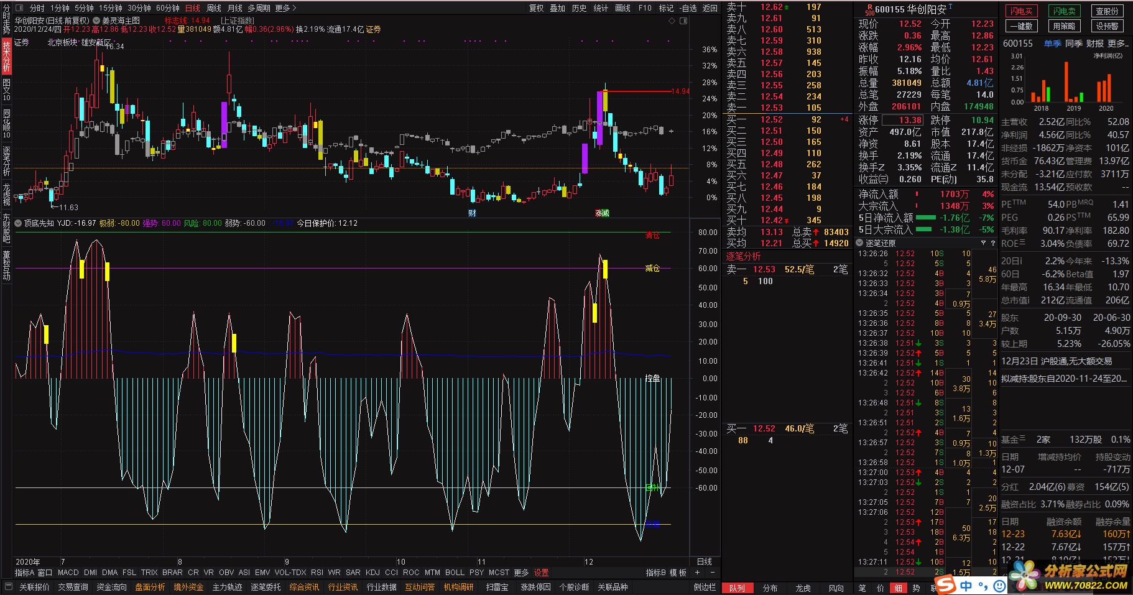This screenshot has height=595, width=1133.
Task: Select the 60分钟 period
Action: [x=168, y=8]
